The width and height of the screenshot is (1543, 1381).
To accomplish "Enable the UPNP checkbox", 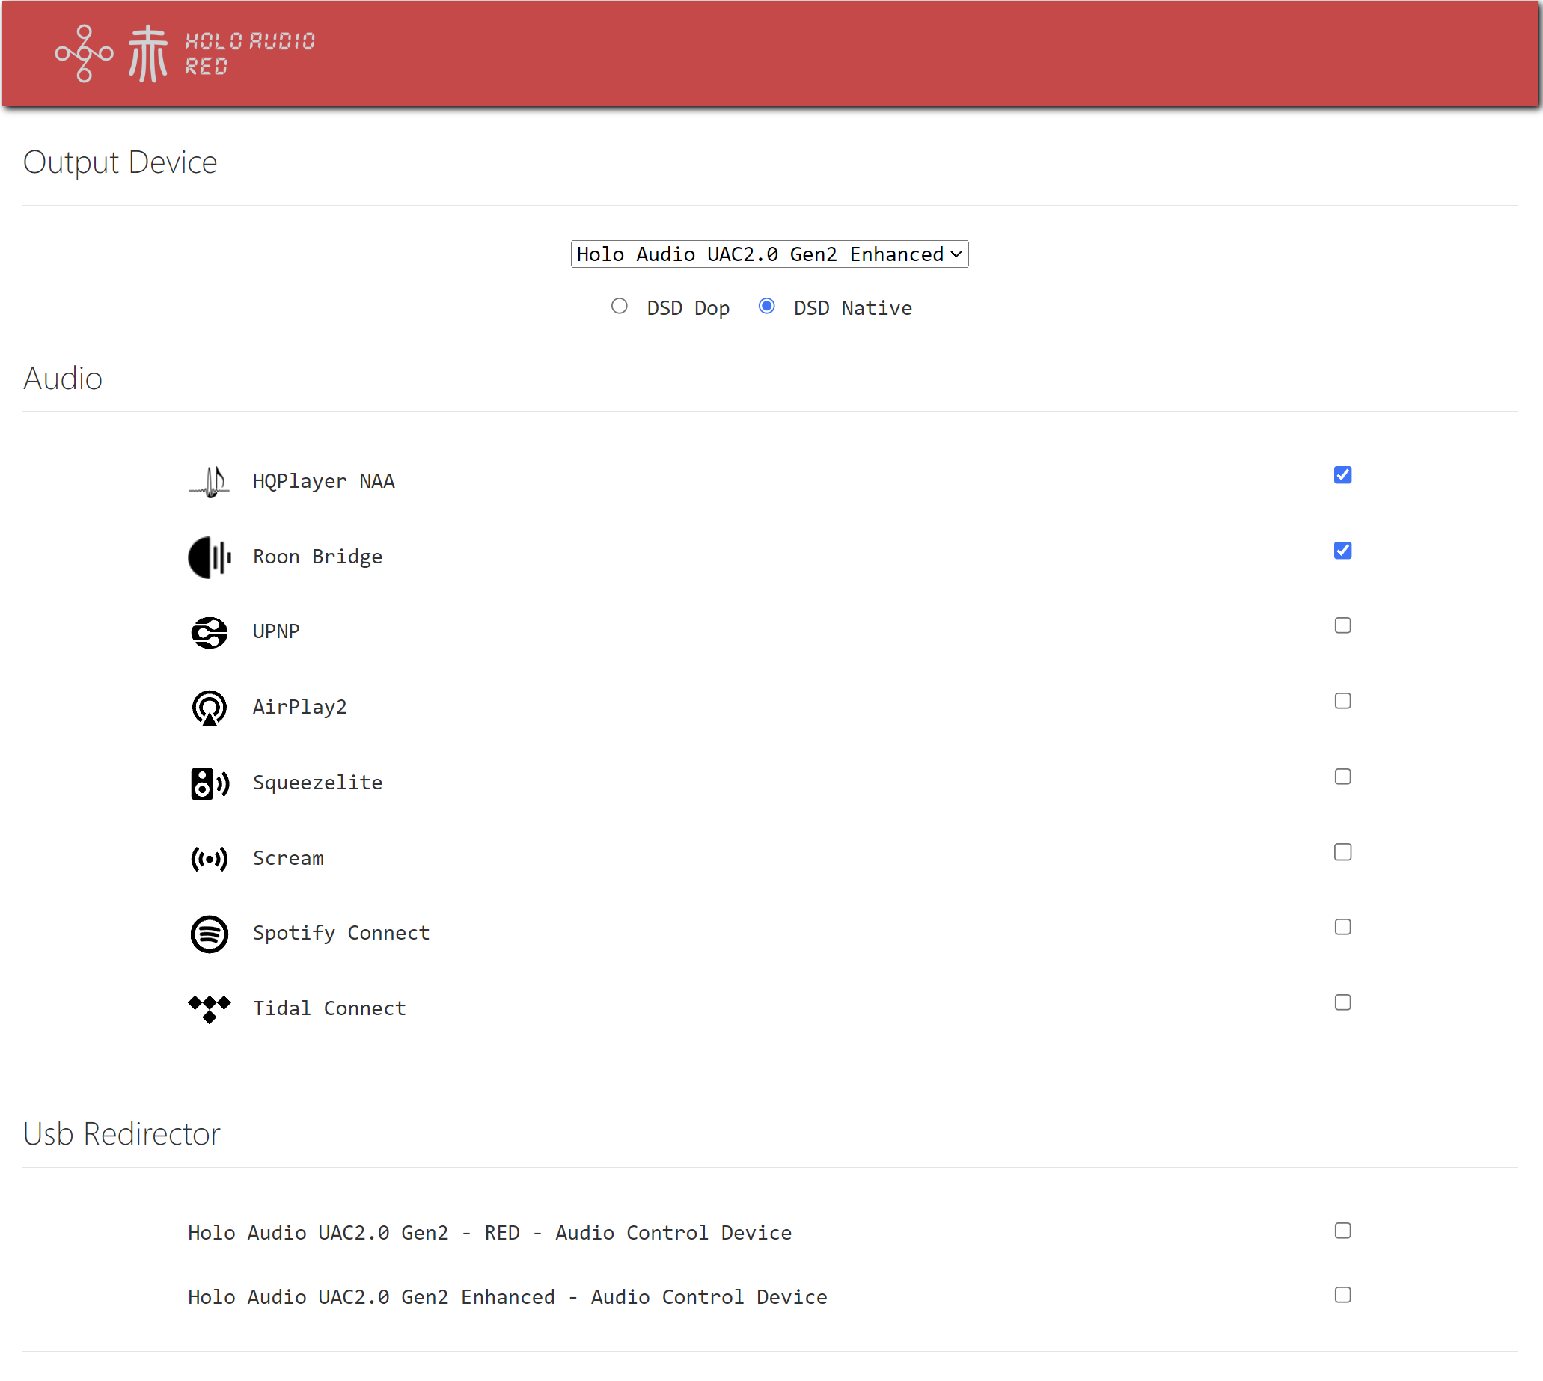I will 1342,625.
